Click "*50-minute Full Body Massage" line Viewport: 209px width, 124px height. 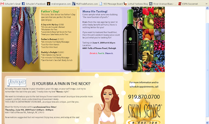(x=55, y=58)
